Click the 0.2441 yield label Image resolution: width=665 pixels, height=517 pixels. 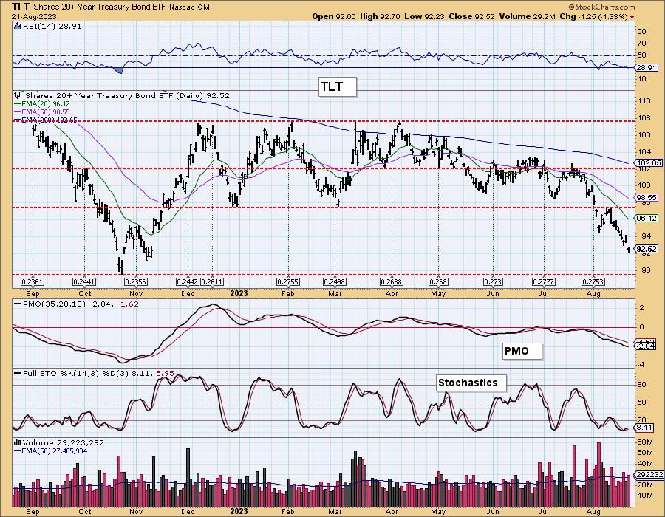[x=84, y=282]
